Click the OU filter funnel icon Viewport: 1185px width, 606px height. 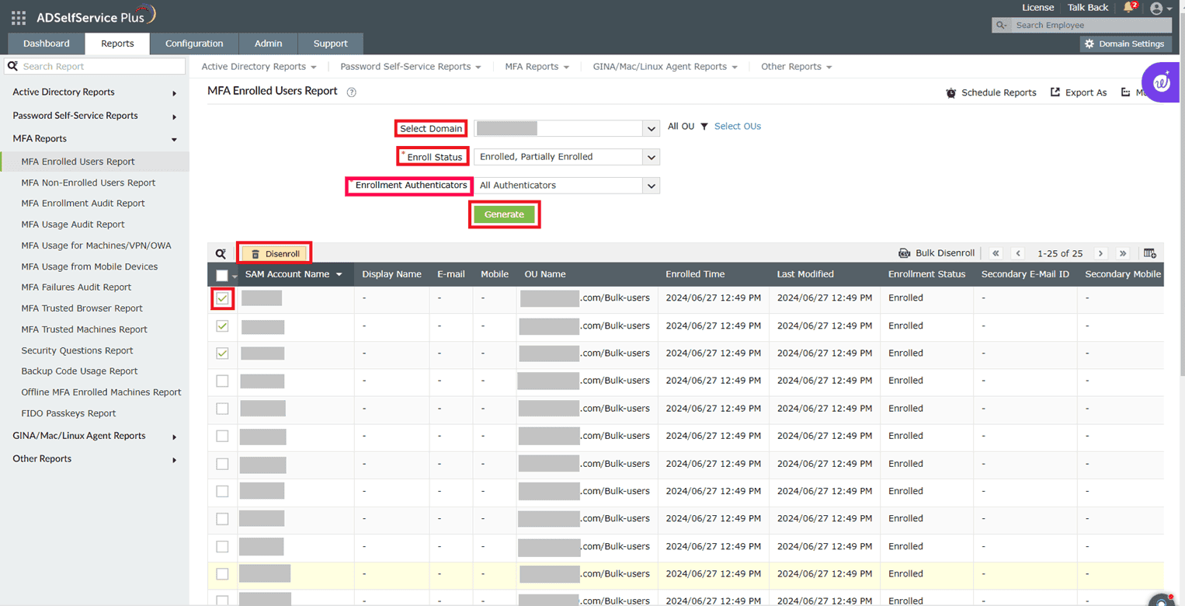point(704,127)
